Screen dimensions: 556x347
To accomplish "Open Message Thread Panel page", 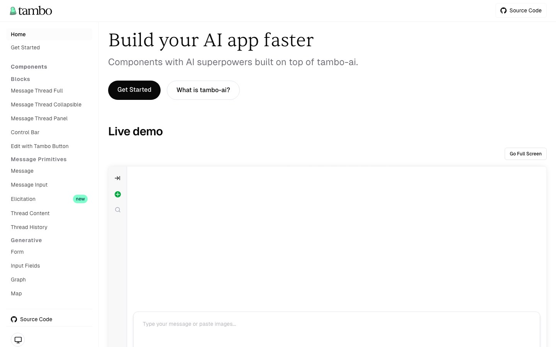I will tap(49, 118).
